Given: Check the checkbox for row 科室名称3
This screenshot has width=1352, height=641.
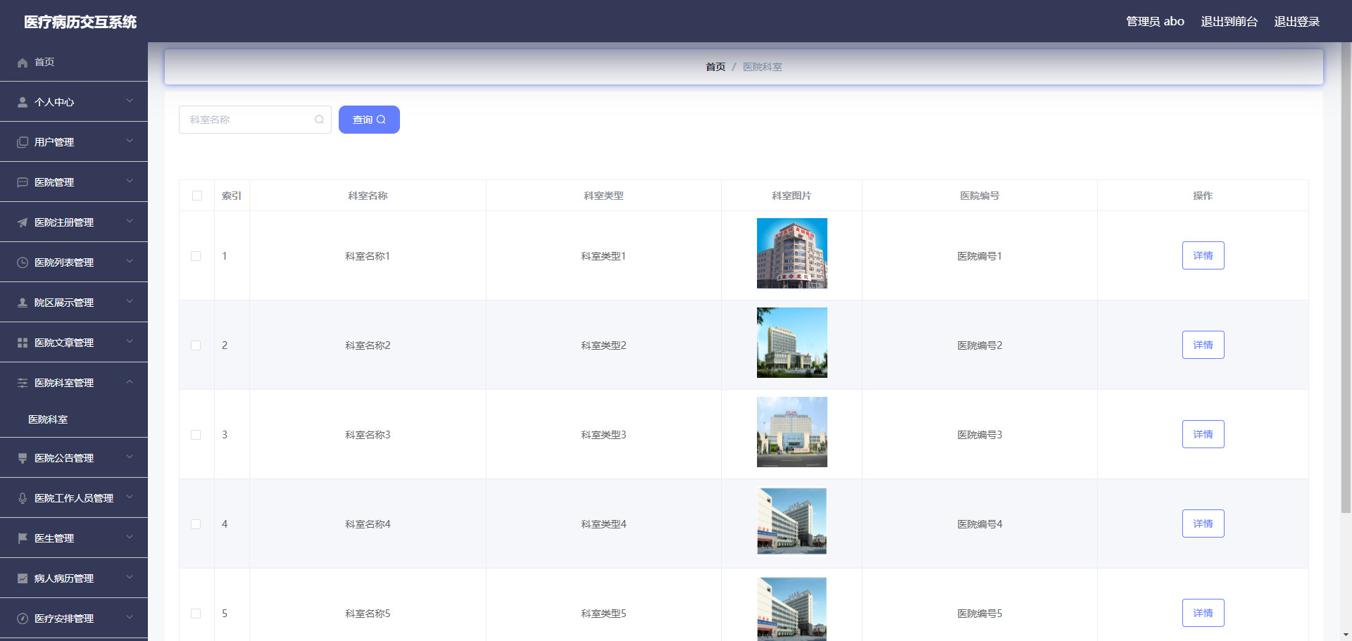Looking at the screenshot, I should point(196,435).
